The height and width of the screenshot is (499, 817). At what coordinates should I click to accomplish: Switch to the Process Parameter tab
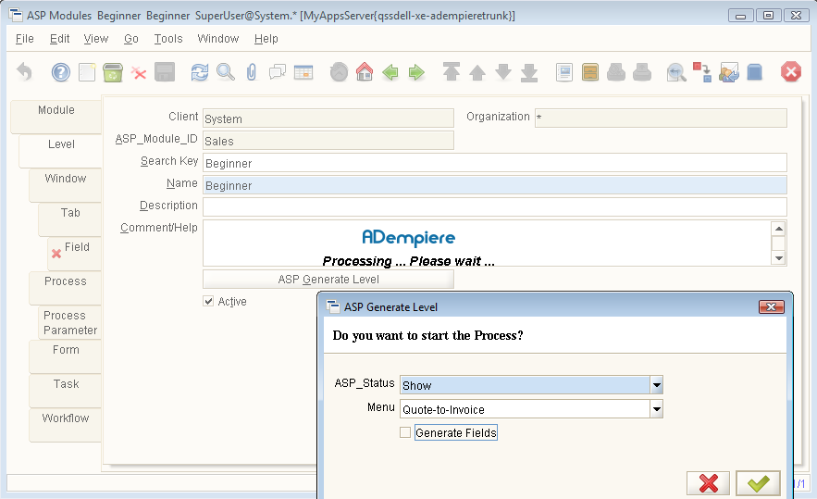(x=69, y=323)
